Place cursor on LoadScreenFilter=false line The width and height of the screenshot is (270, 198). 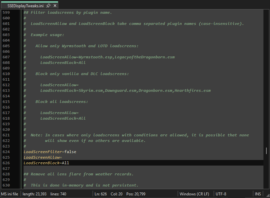(x=50, y=152)
